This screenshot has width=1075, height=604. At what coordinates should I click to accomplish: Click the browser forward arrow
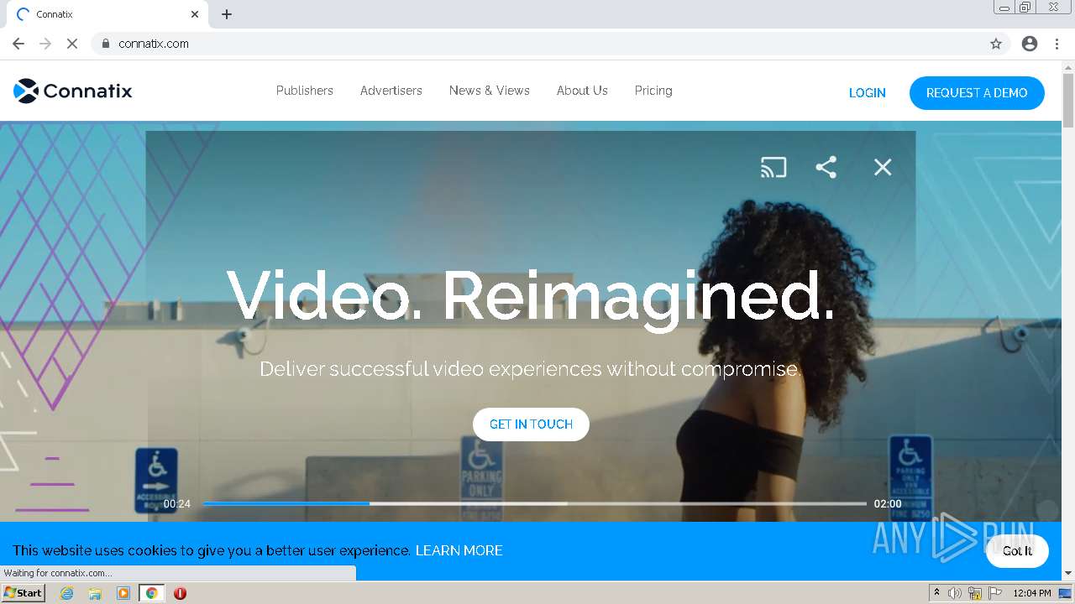[45, 44]
